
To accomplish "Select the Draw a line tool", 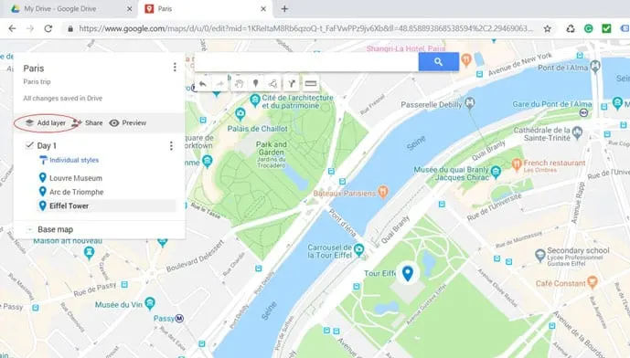I will point(273,84).
